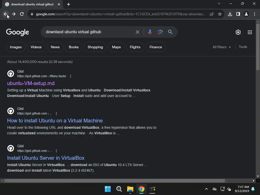Screen dimensions: 260x195
Task: Open the taskbar clock showing 7:47 AM
Action: click(242, 189)
